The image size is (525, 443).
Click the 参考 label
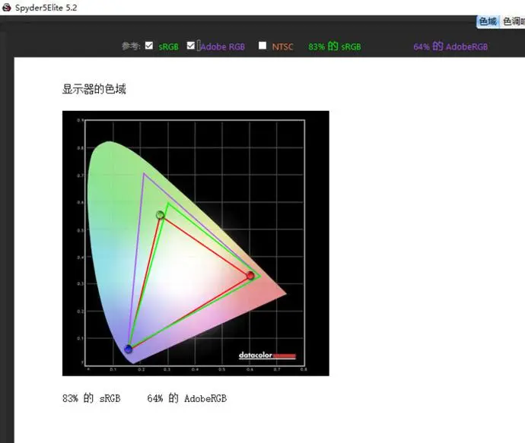point(131,46)
